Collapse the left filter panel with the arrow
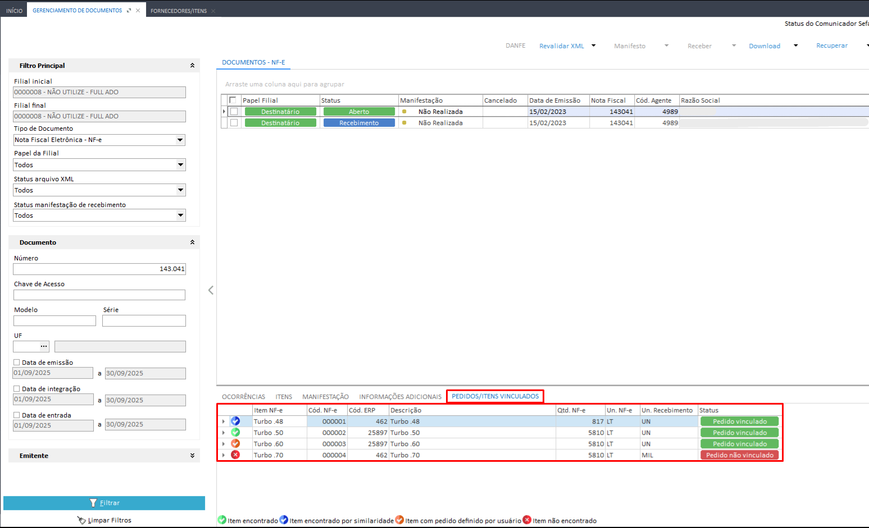 point(211,290)
